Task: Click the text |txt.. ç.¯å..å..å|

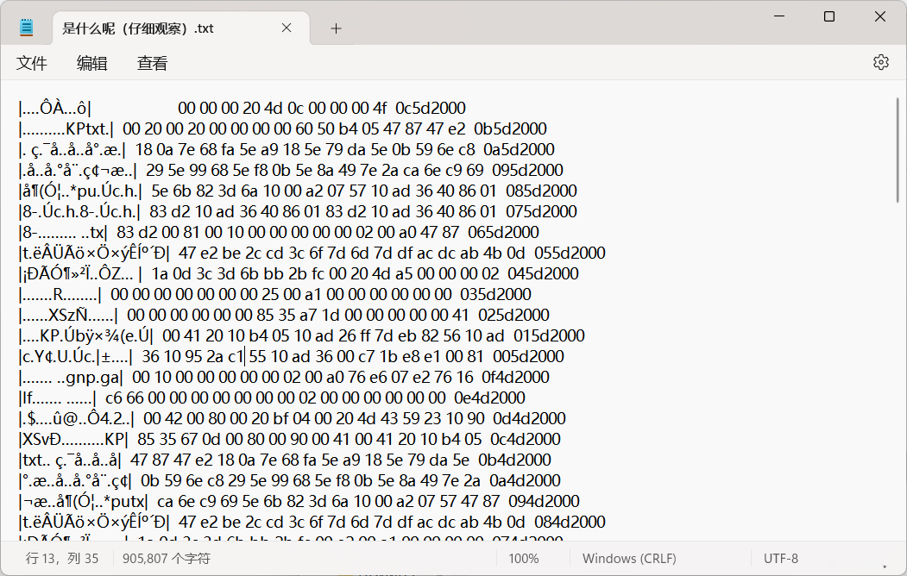Action: (x=70, y=460)
